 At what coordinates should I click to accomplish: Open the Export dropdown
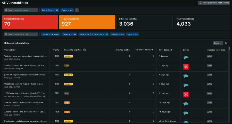(x=218, y=43)
